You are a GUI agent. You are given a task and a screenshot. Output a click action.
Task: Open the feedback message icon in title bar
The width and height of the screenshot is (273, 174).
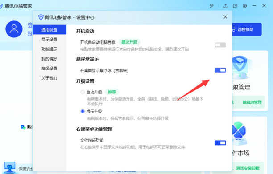coord(235,6)
